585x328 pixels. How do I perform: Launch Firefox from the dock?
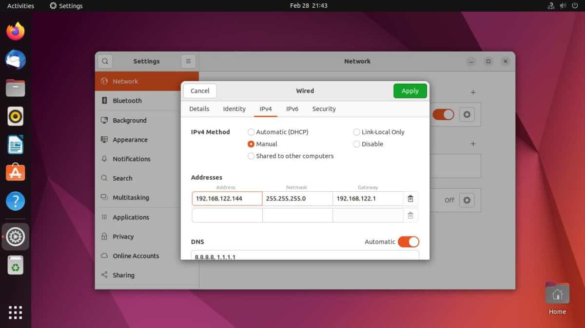pos(15,31)
